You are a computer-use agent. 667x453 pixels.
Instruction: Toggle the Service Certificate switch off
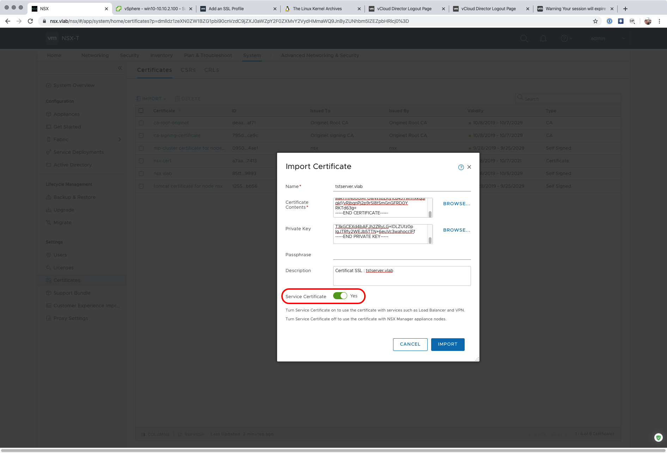pos(340,296)
